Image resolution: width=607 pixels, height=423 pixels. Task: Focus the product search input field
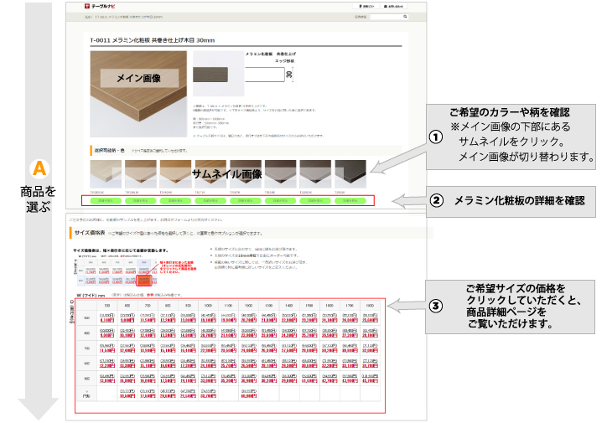click(387, 17)
